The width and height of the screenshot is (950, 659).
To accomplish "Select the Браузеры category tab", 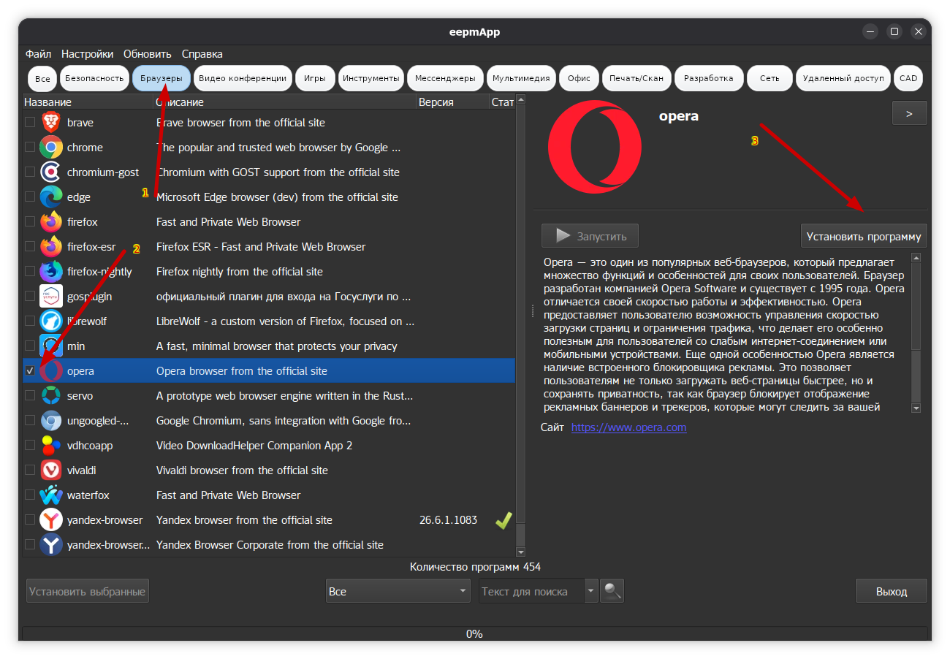I will tap(161, 78).
